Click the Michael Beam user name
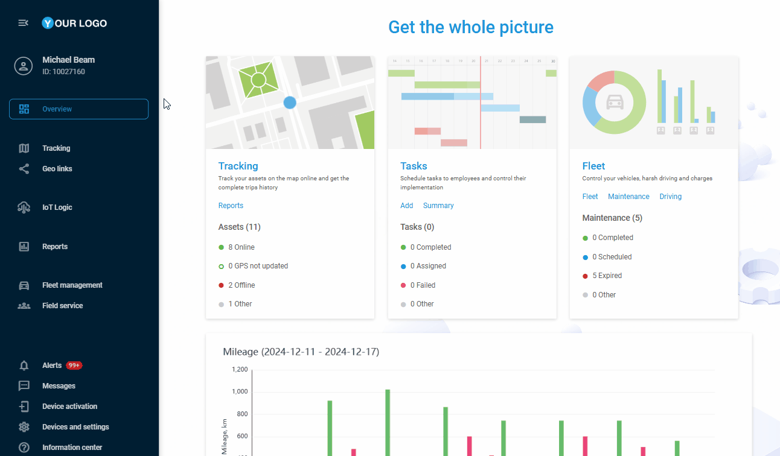Screen dimensions: 780x456 point(68,60)
